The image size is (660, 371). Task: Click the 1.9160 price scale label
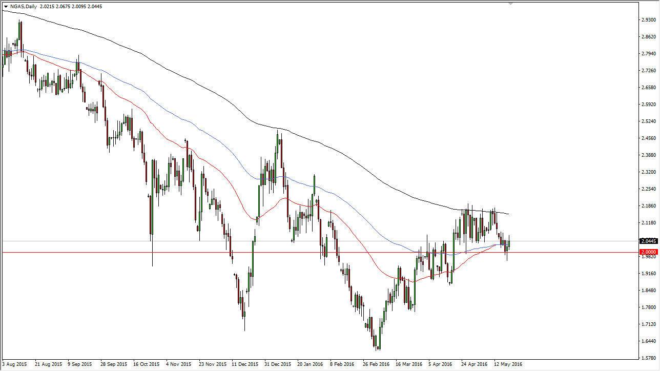point(648,274)
